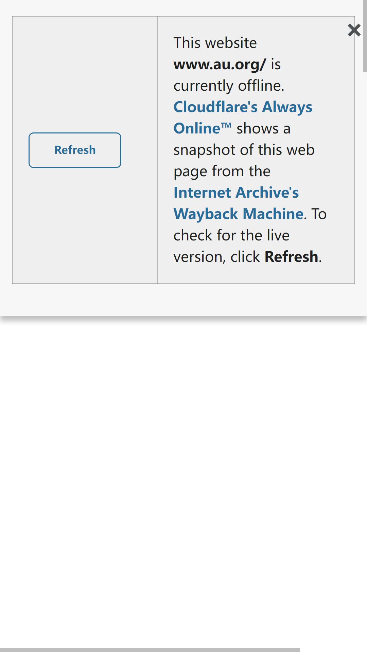Click the 'shows a' text after Online™
This screenshot has width=367, height=652.
(x=263, y=128)
